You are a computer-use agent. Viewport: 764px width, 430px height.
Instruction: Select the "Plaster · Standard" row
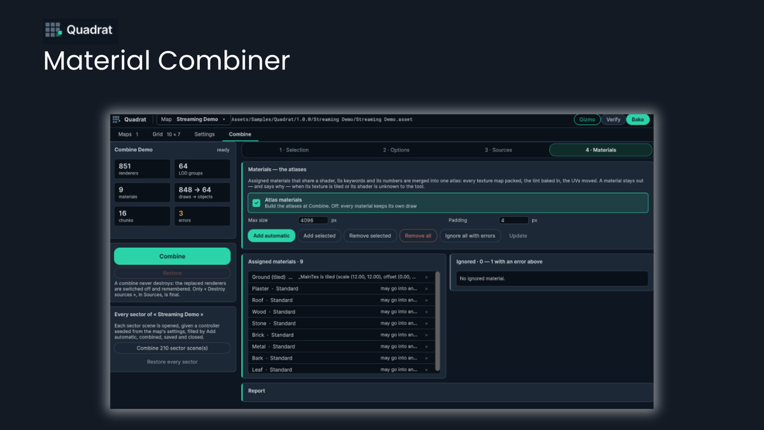(x=341, y=289)
